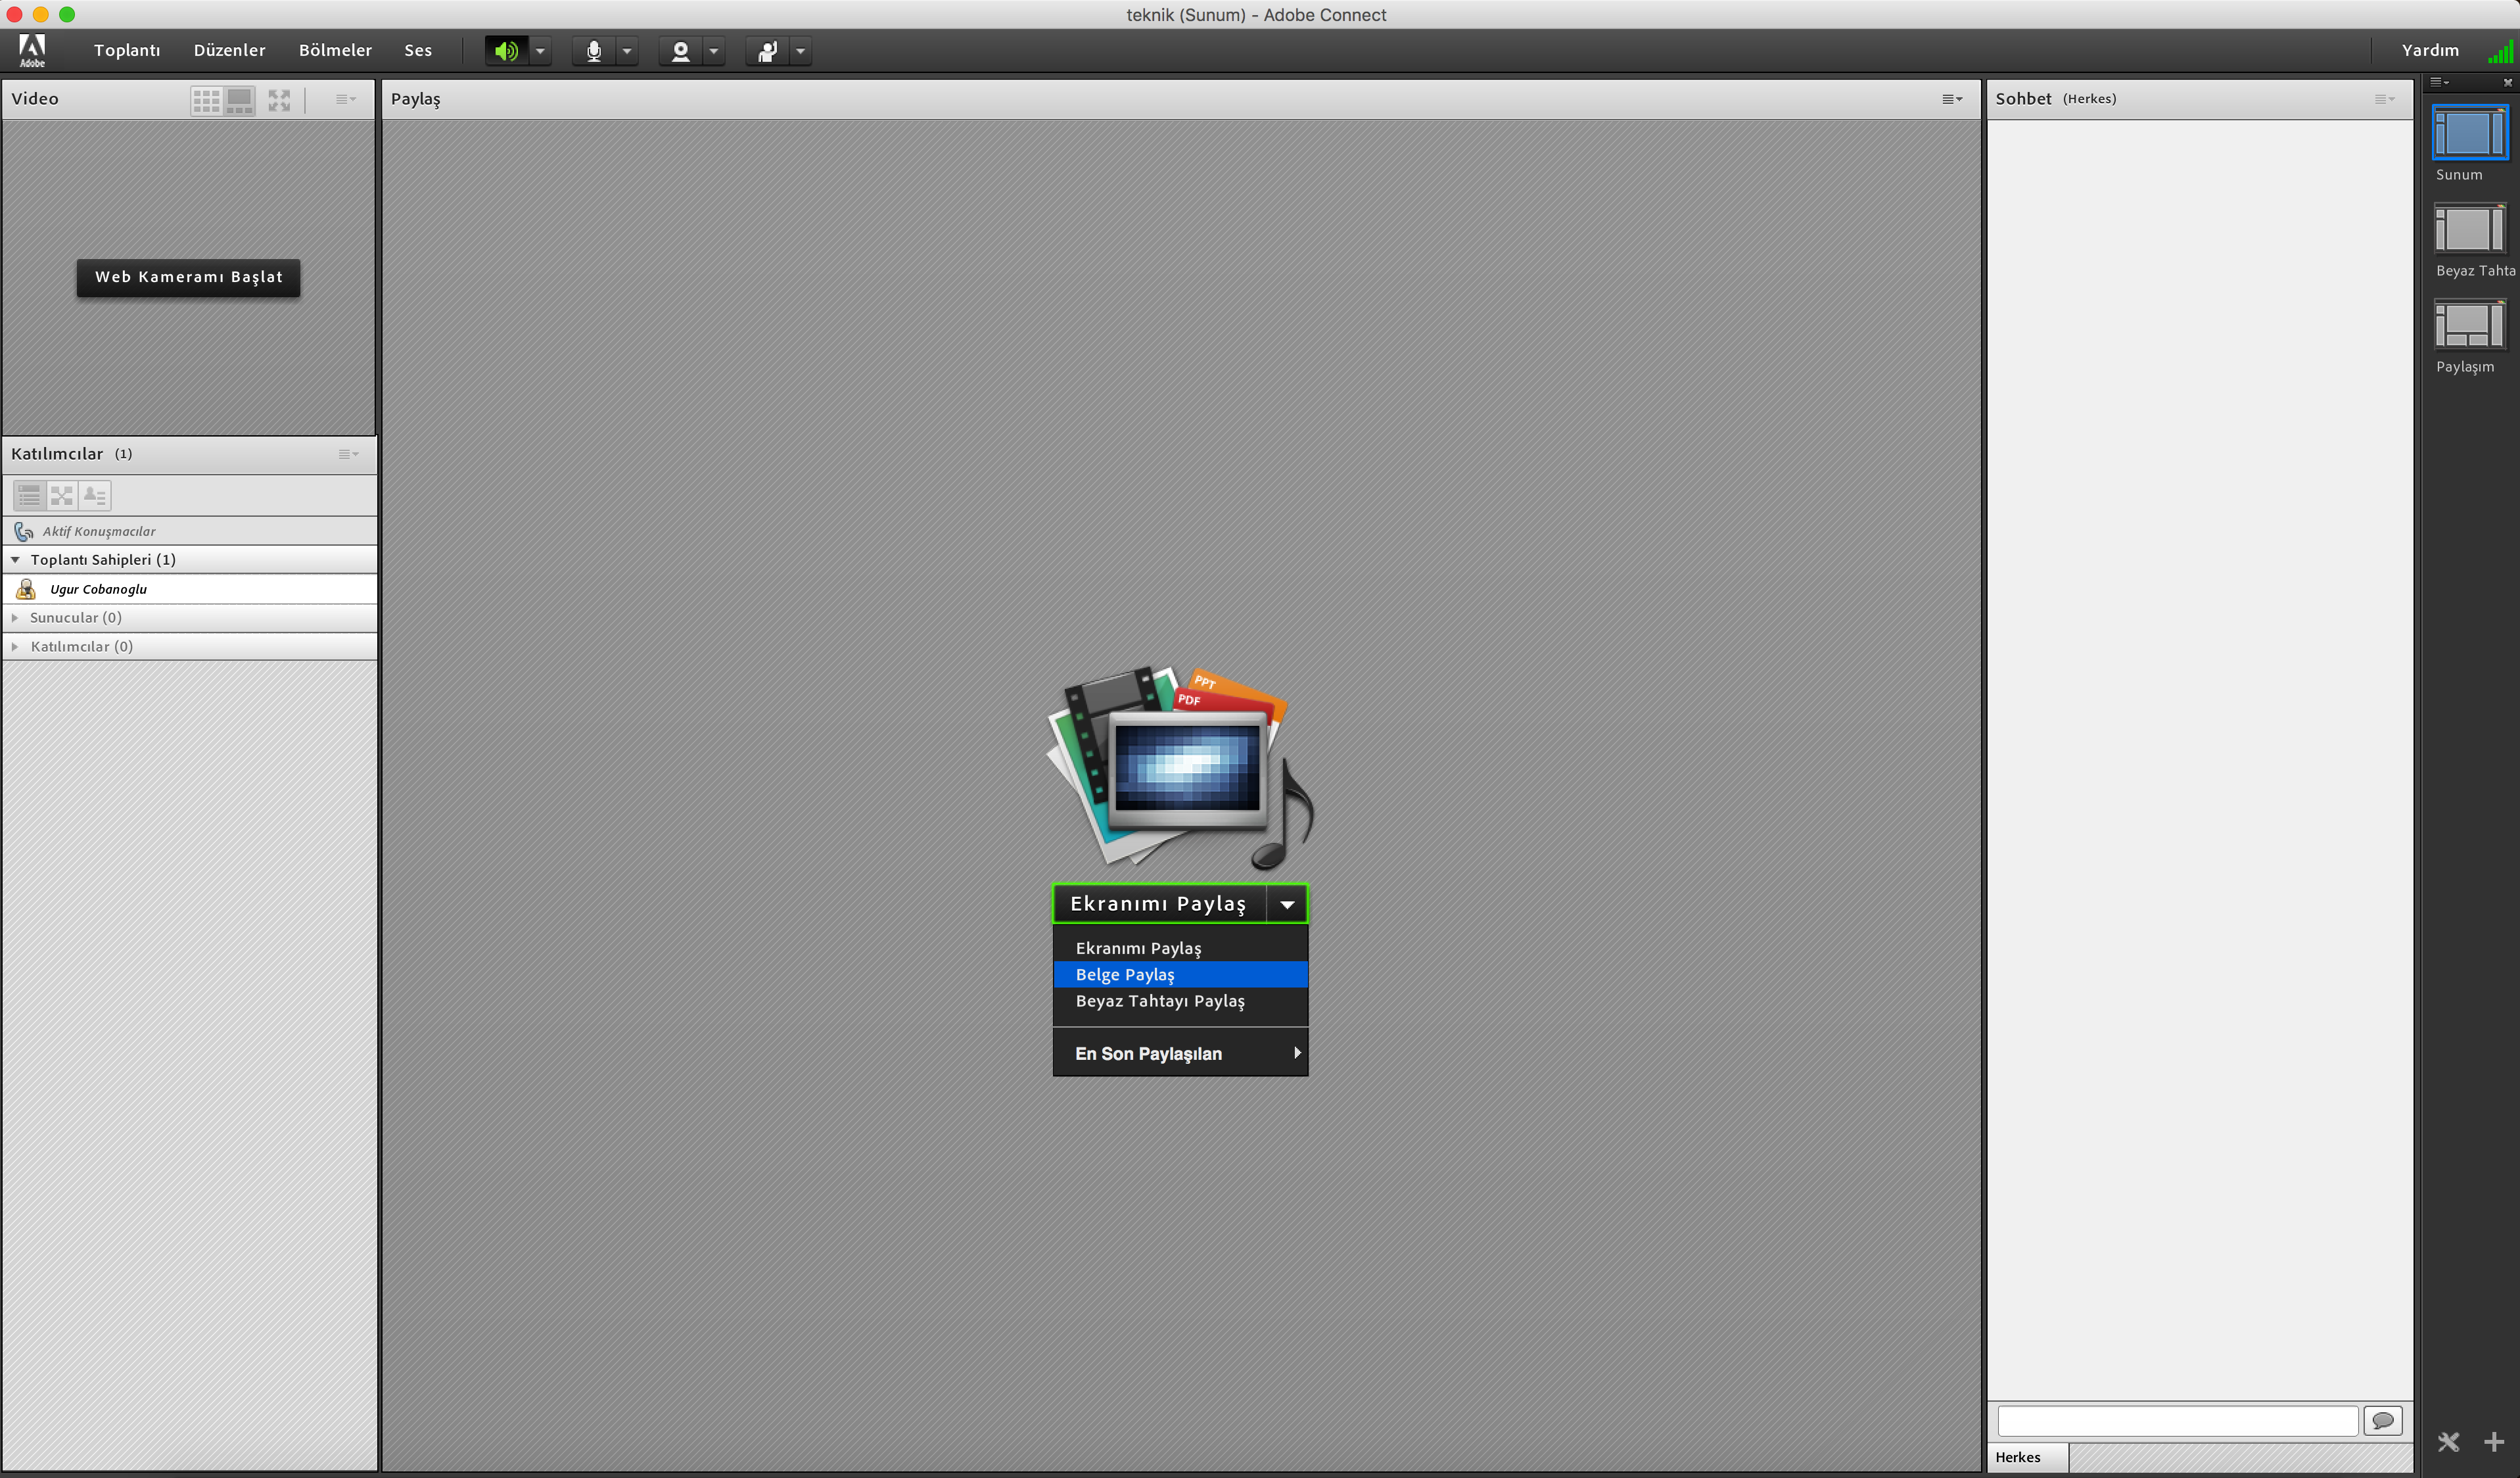Add new layout with plus icon

coord(2494,1441)
